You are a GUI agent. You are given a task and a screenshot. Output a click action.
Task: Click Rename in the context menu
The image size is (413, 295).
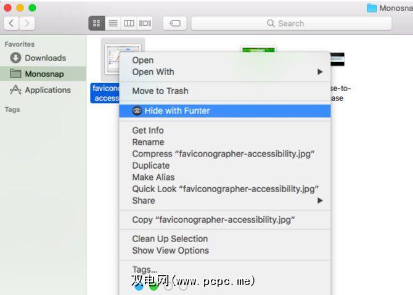(x=148, y=142)
